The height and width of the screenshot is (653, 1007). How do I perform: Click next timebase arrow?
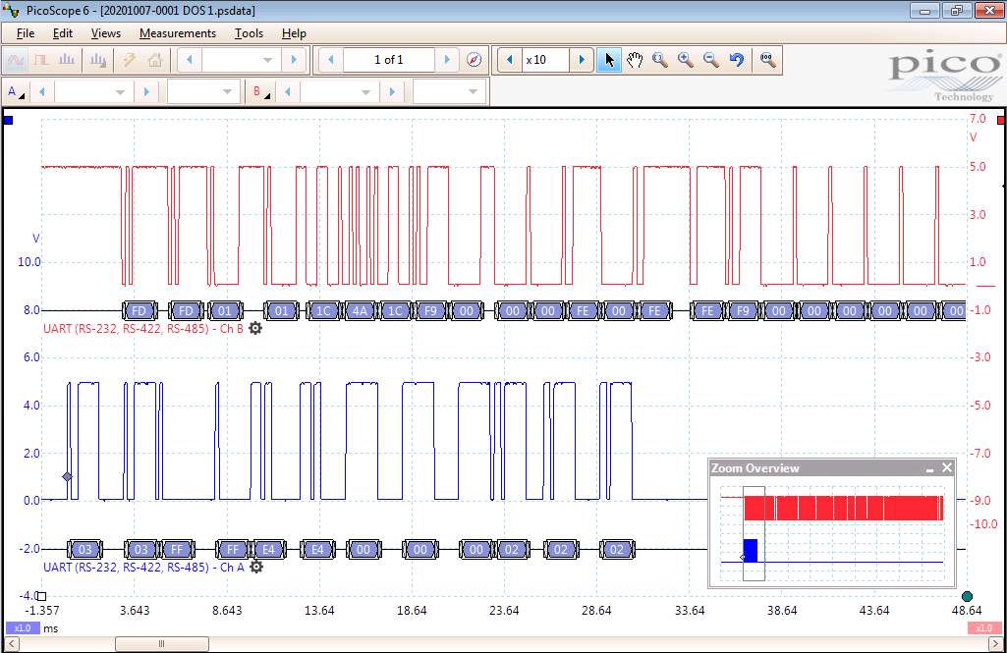tap(294, 60)
